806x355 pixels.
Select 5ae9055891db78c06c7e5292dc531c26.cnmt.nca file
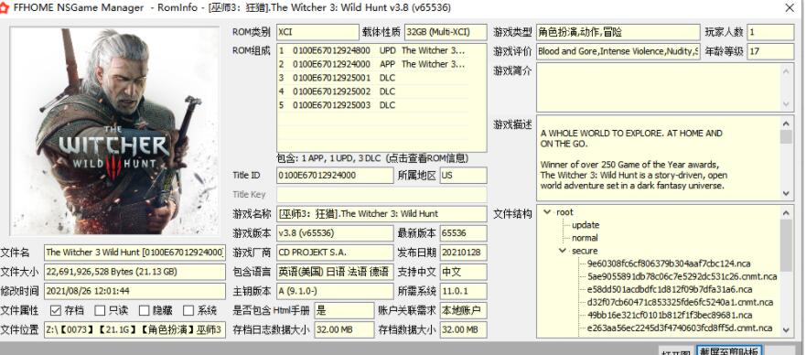682,276
